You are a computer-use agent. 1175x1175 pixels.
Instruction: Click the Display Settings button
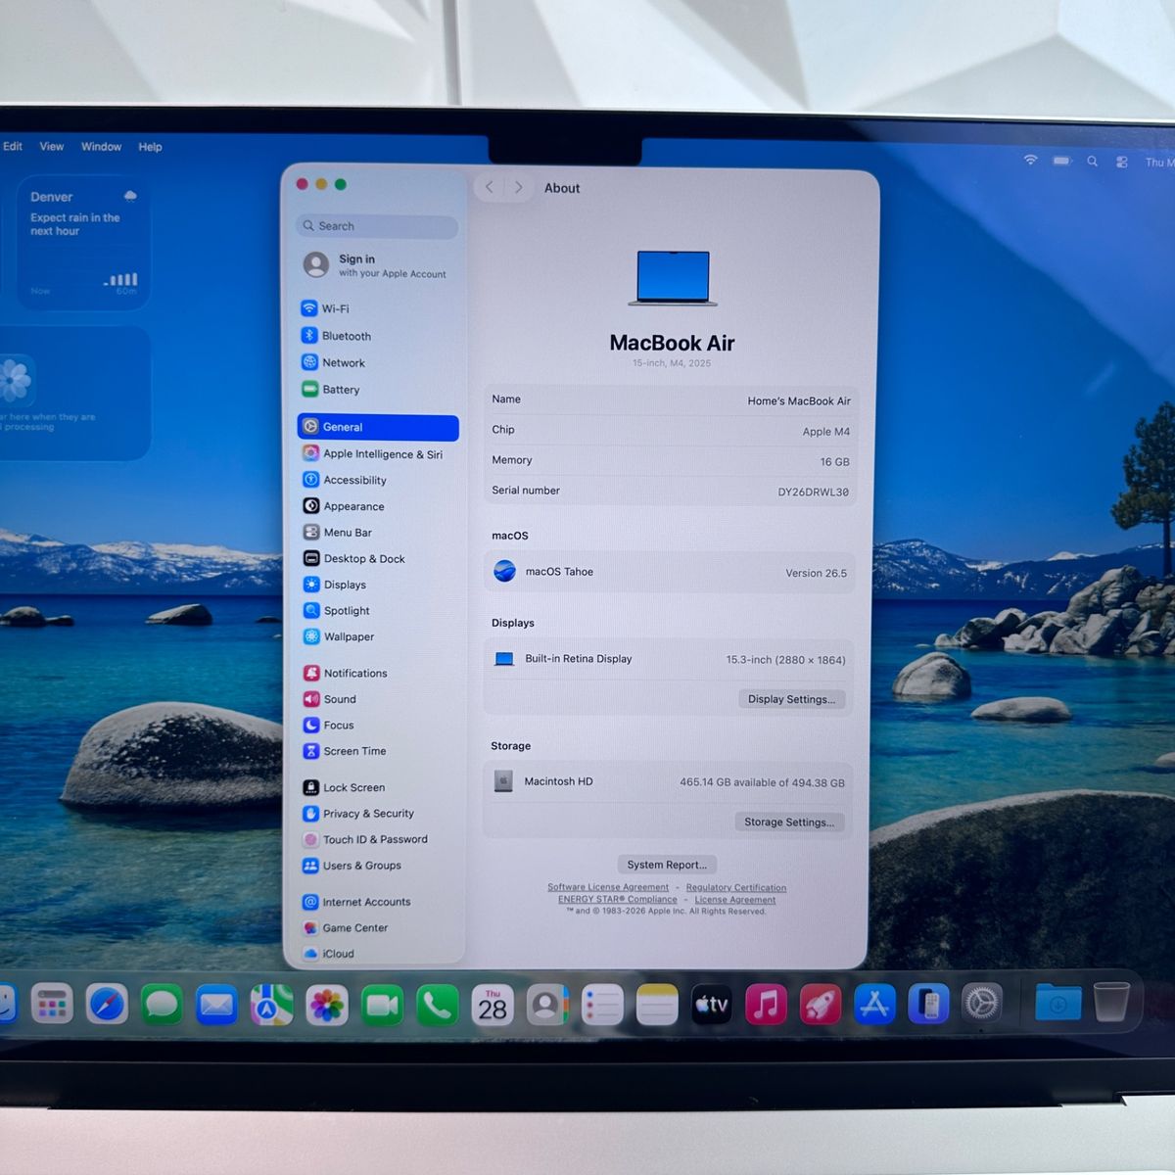(791, 699)
